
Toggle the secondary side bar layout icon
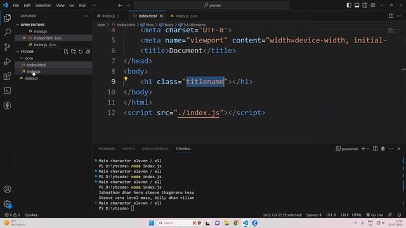point(365,5)
